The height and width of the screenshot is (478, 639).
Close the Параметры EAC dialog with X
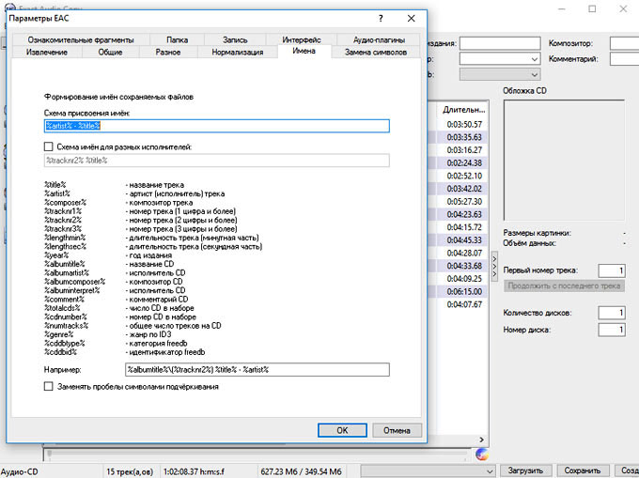(411, 19)
